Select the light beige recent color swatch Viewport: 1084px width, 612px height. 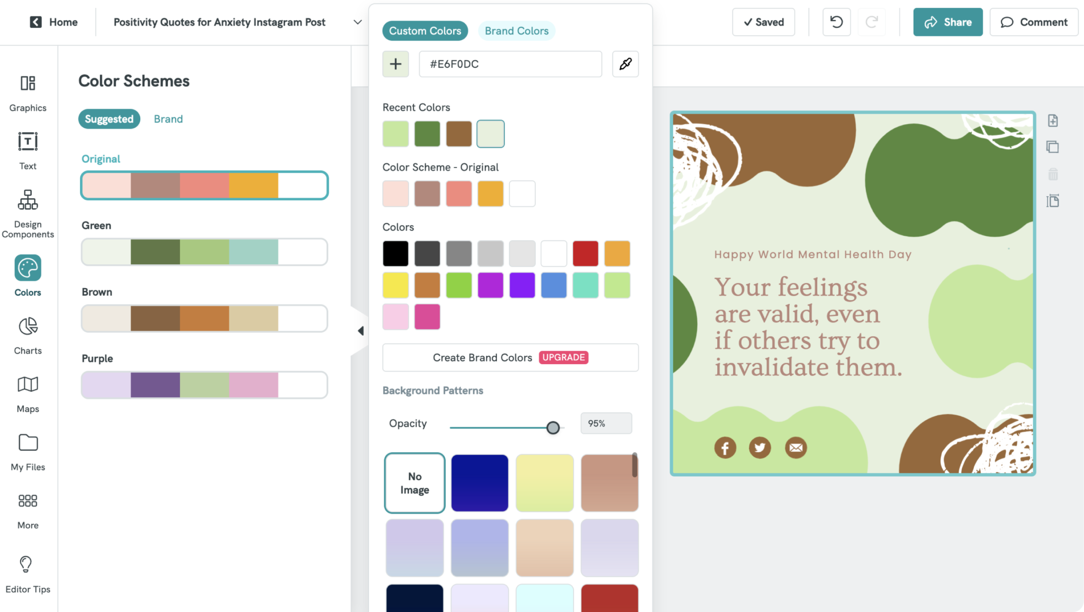pyautogui.click(x=490, y=134)
